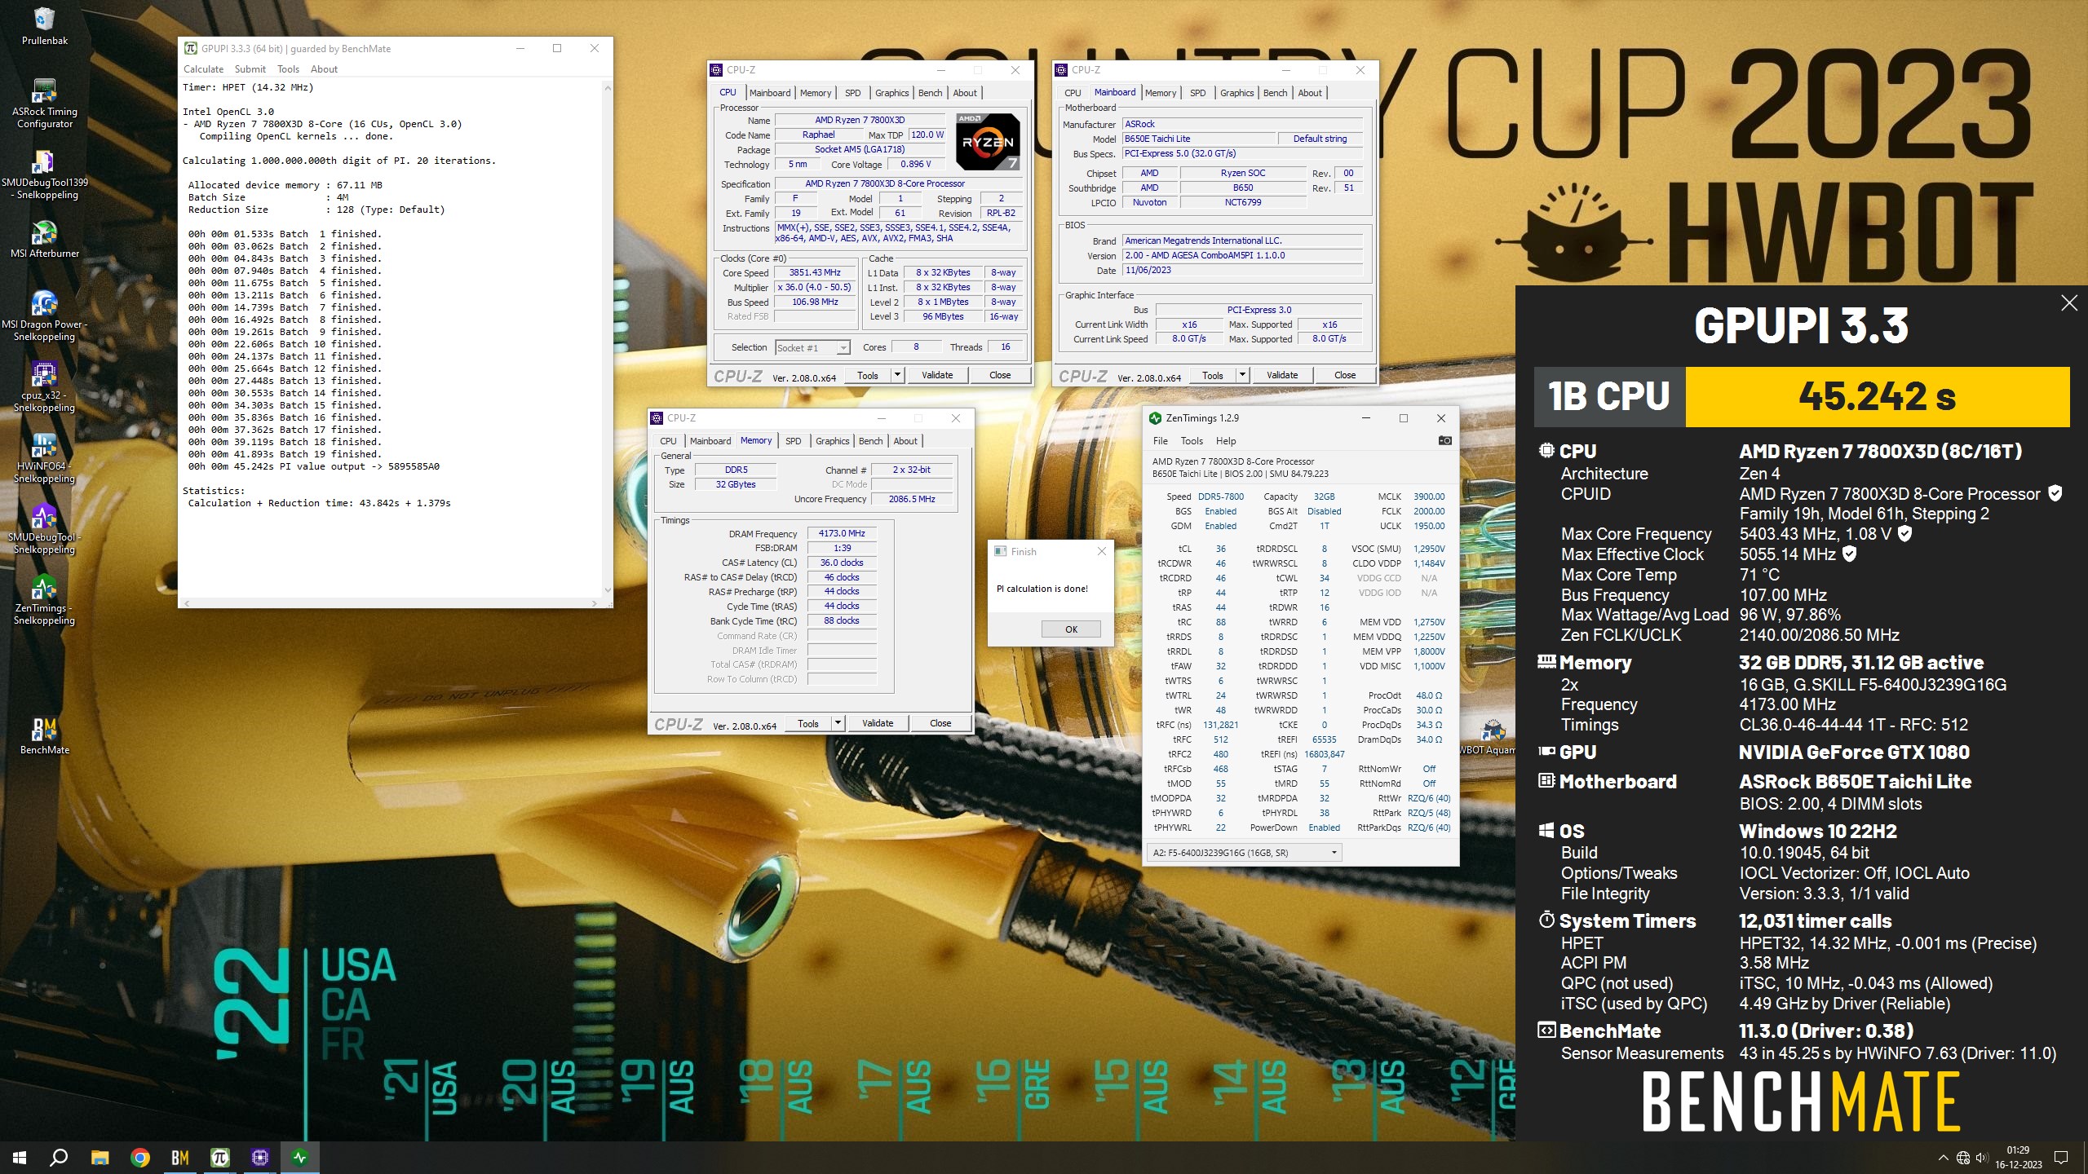Click Windows Start button

click(20, 1158)
